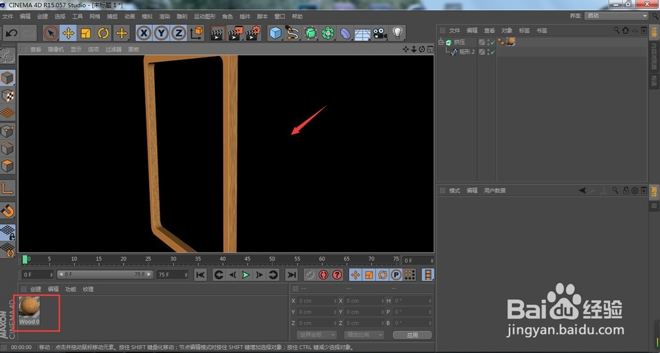Click the X position 0 cm field

[317, 301]
